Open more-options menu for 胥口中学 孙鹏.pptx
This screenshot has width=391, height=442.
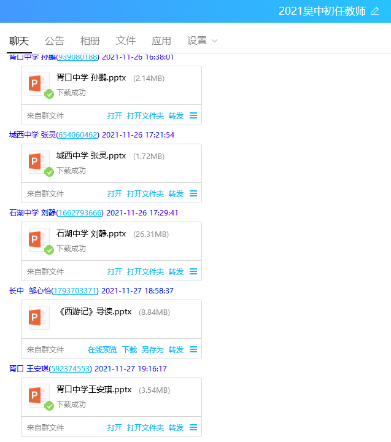click(193, 115)
